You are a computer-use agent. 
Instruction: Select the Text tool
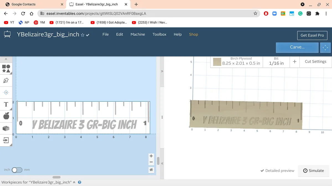point(6,104)
